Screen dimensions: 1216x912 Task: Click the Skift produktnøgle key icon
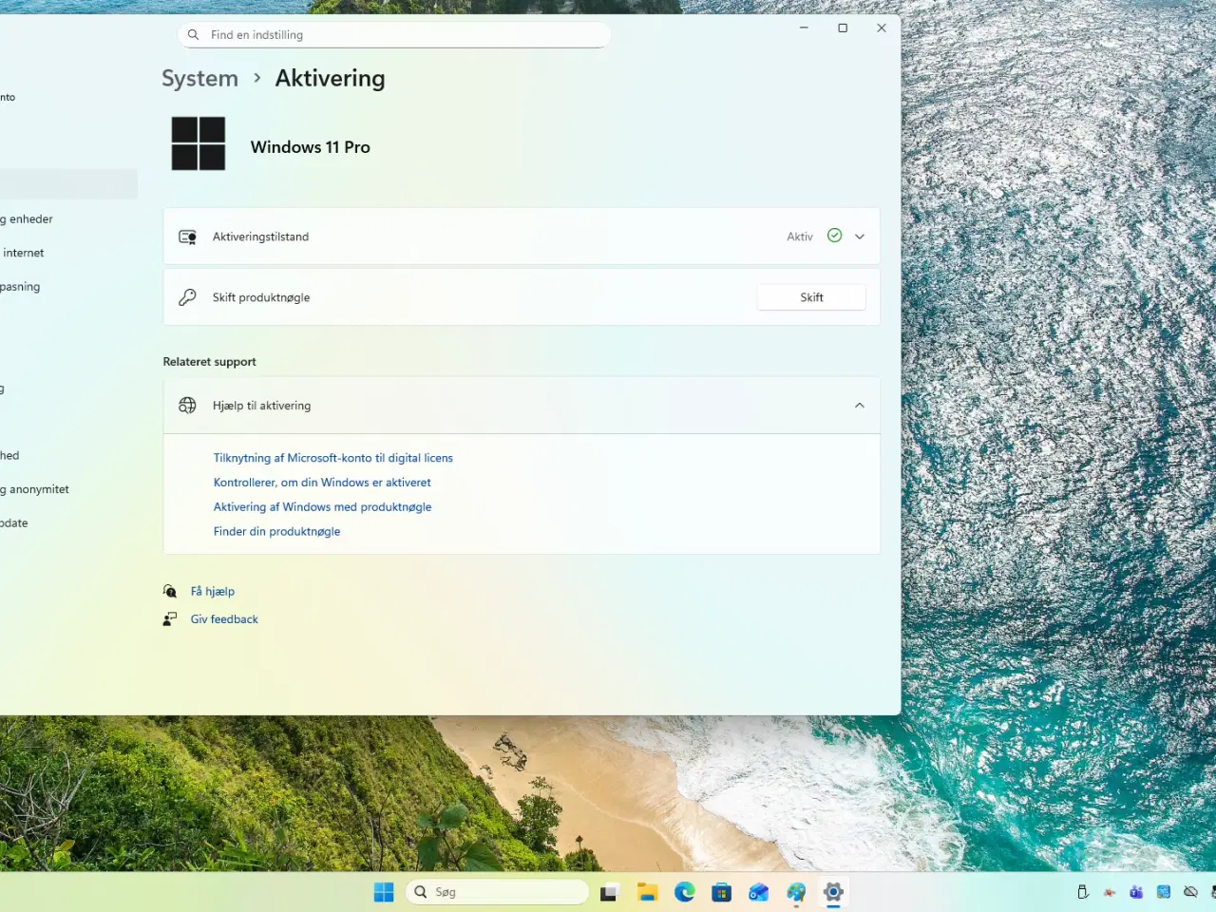187,296
